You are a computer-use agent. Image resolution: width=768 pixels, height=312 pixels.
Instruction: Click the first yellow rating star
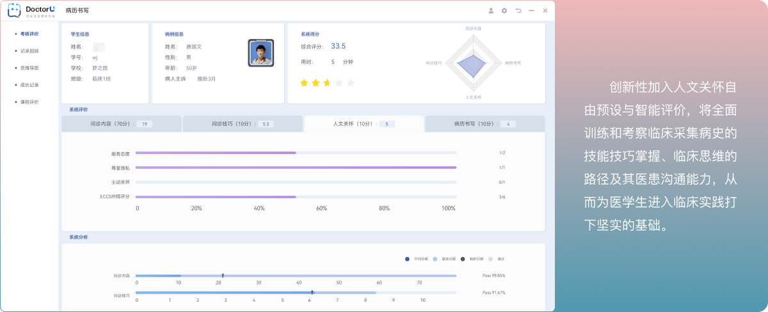[304, 82]
